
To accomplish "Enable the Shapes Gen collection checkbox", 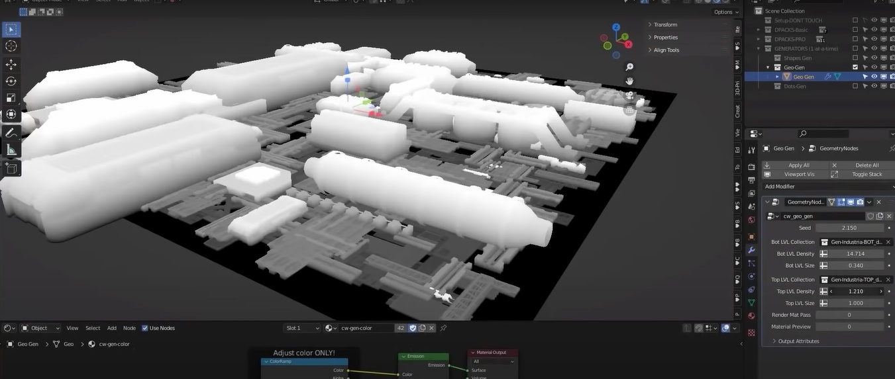I will pyautogui.click(x=855, y=58).
